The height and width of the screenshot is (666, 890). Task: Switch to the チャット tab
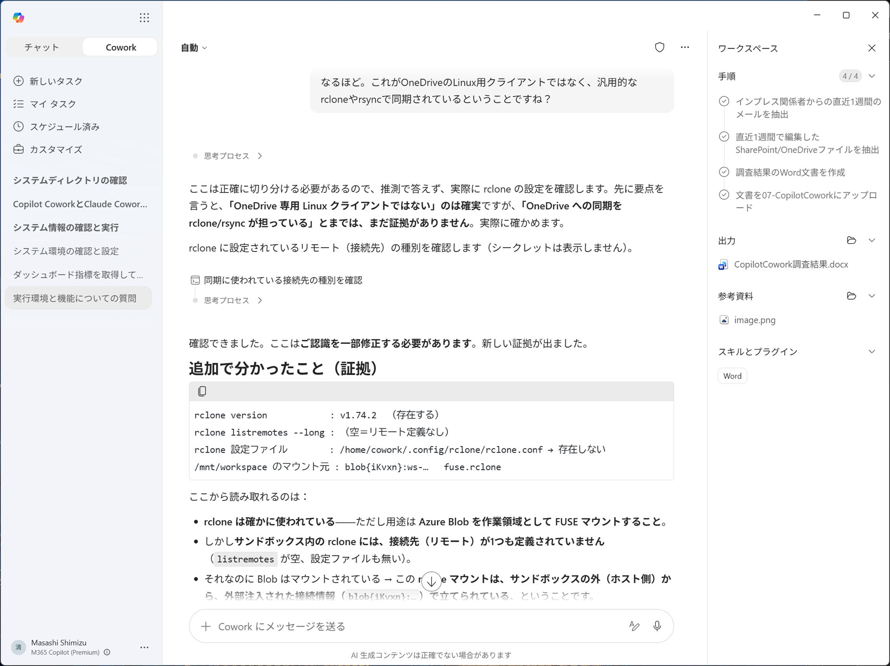pyautogui.click(x=42, y=47)
